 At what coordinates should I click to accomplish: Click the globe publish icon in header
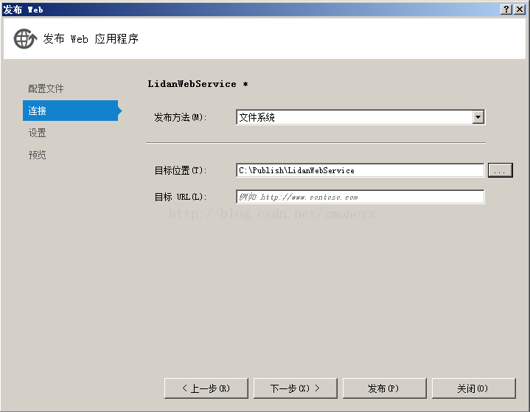pyautogui.click(x=25, y=38)
